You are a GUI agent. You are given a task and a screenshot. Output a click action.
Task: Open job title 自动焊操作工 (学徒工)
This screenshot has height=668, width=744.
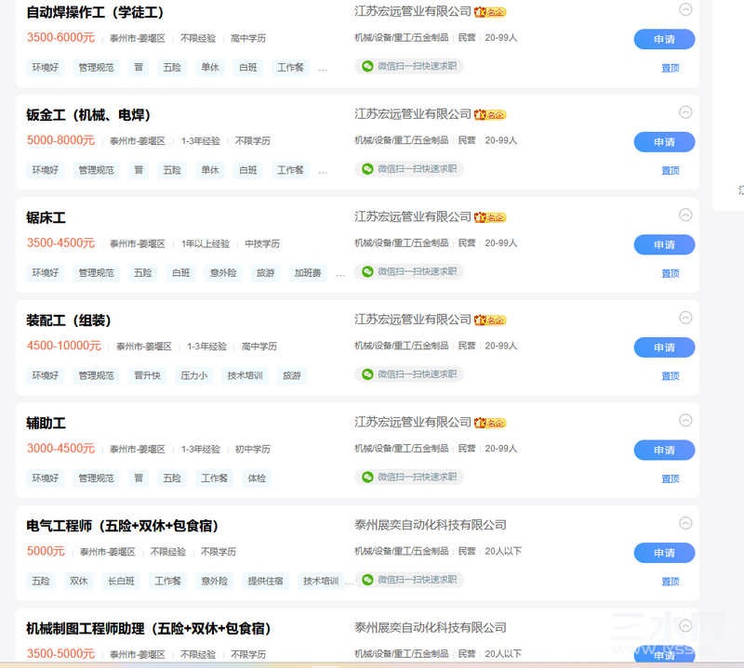tap(95, 12)
